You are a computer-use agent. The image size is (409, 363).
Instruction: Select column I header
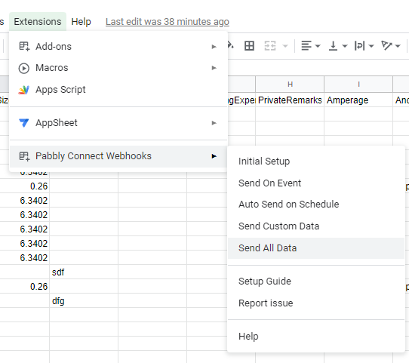[358, 84]
